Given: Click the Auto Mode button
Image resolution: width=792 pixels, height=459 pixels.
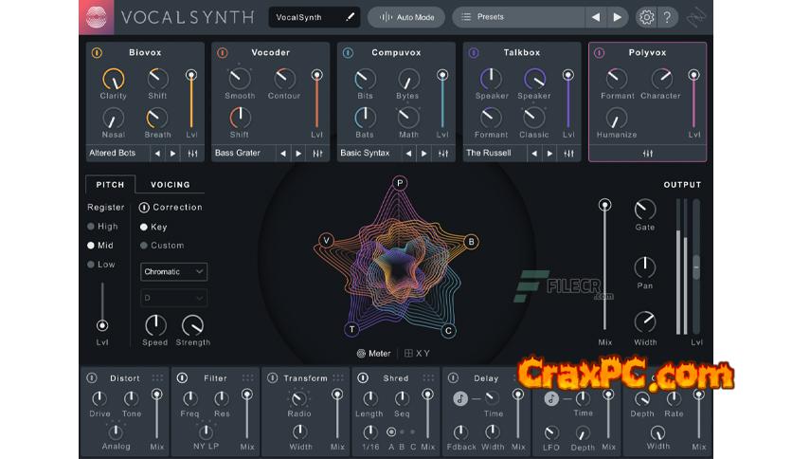Looking at the screenshot, I should coord(406,17).
